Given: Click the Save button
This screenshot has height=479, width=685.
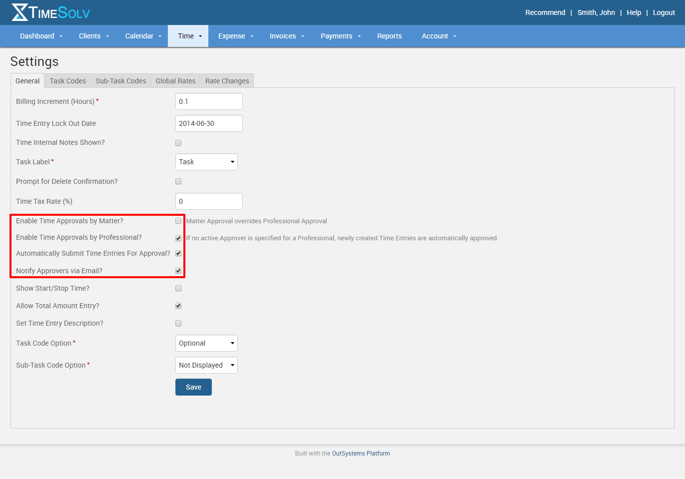Looking at the screenshot, I should tap(193, 387).
